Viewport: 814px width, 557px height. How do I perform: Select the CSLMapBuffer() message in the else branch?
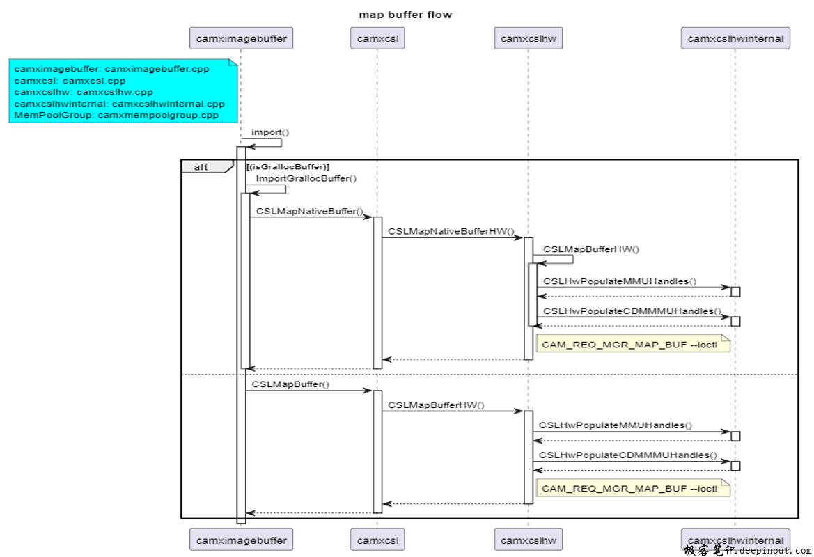click(290, 384)
